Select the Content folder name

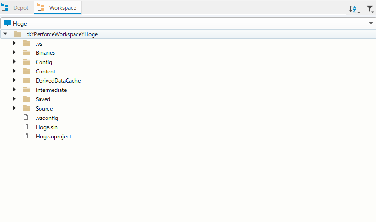click(46, 72)
